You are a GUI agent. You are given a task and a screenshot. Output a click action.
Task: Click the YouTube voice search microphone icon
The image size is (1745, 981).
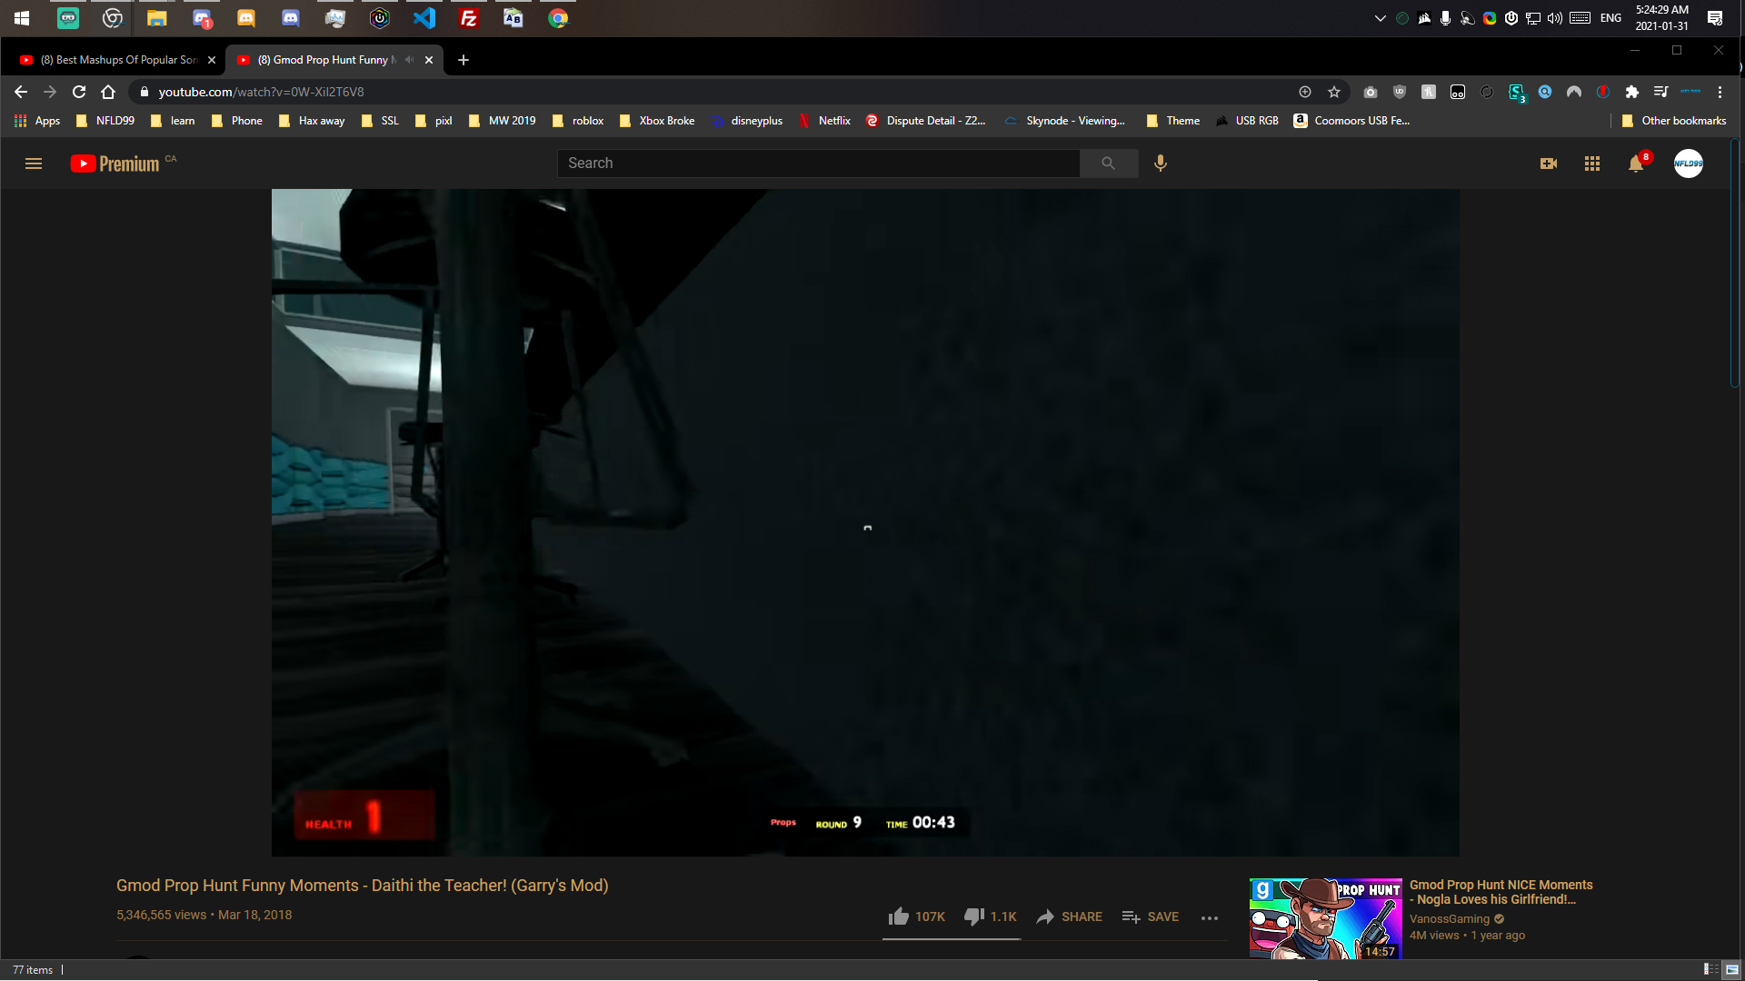(1161, 163)
